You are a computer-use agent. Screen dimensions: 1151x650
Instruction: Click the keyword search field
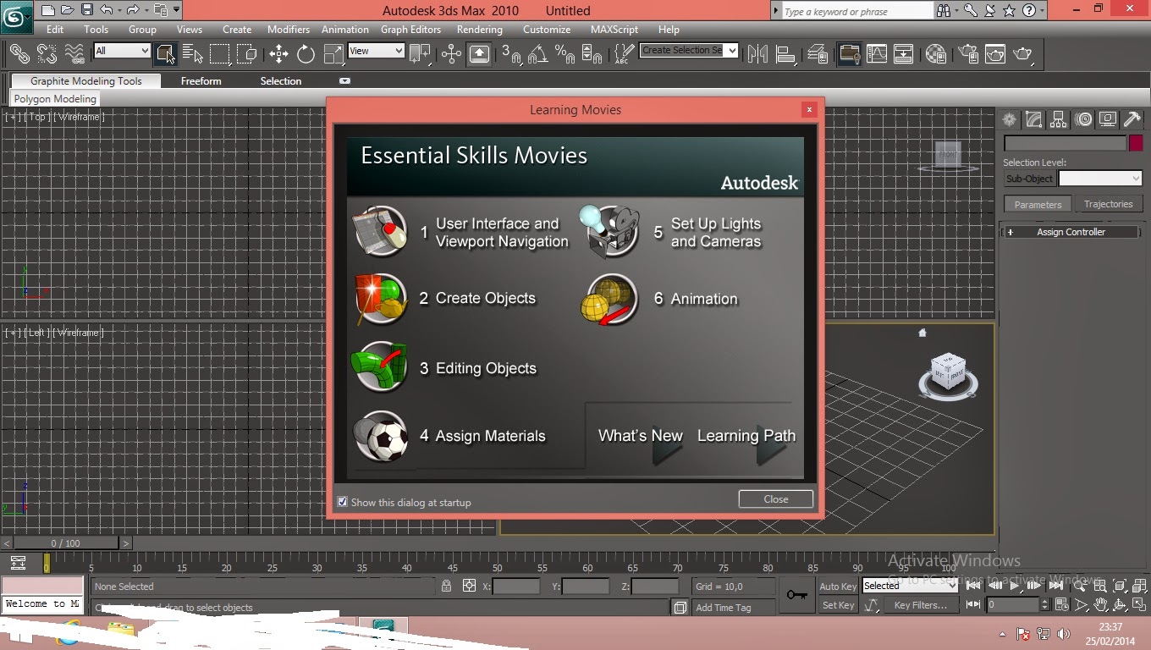coord(856,11)
